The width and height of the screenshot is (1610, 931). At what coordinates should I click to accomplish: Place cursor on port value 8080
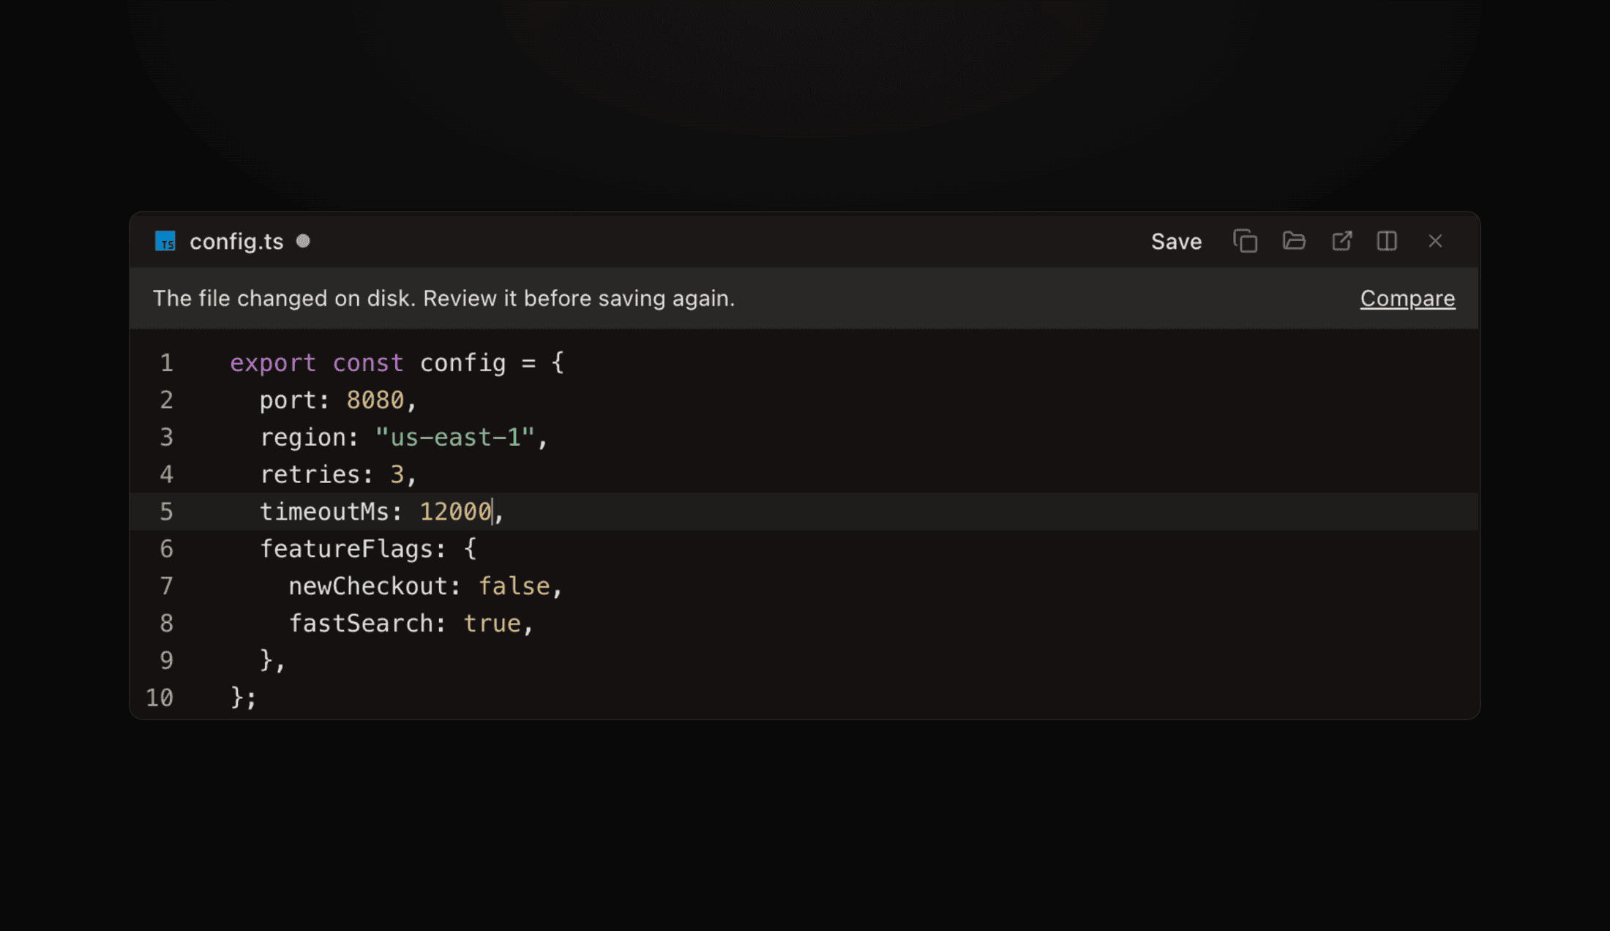pos(375,400)
